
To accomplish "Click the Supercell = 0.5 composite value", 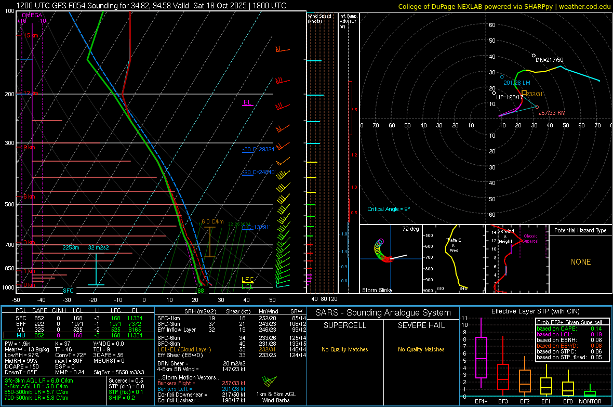I will 126,380.
